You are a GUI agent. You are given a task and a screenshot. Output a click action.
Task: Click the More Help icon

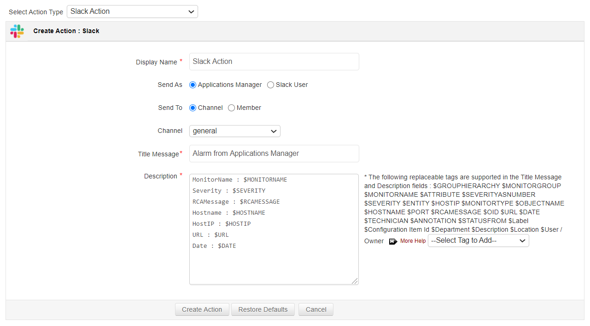393,241
